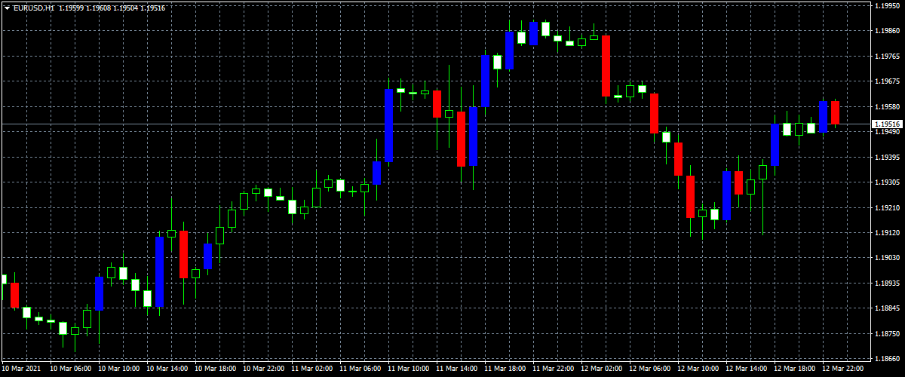Image resolution: width=905 pixels, height=377 pixels.
Task: Click the 12 Mar 10:00 time label
Action: 700,369
